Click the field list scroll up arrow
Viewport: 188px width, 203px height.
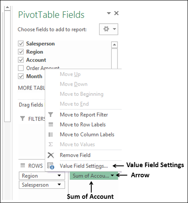pyautogui.click(x=114, y=45)
